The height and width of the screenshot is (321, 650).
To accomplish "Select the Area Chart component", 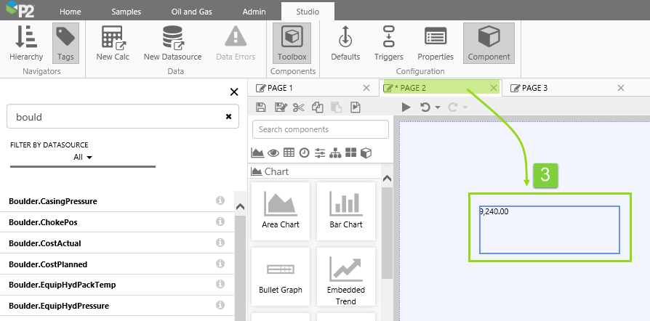I will click(281, 211).
